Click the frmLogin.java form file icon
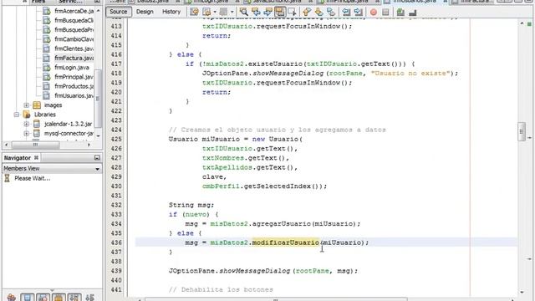 point(47,67)
